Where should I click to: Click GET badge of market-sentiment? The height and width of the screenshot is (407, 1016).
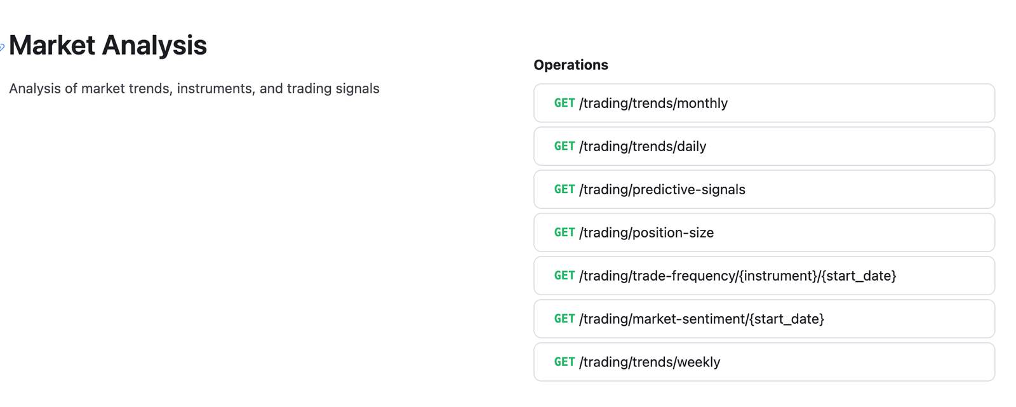click(x=564, y=319)
